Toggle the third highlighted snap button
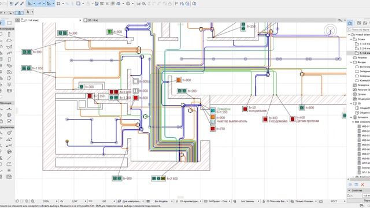The height and width of the screenshot is (208, 370). click(x=49, y=3)
